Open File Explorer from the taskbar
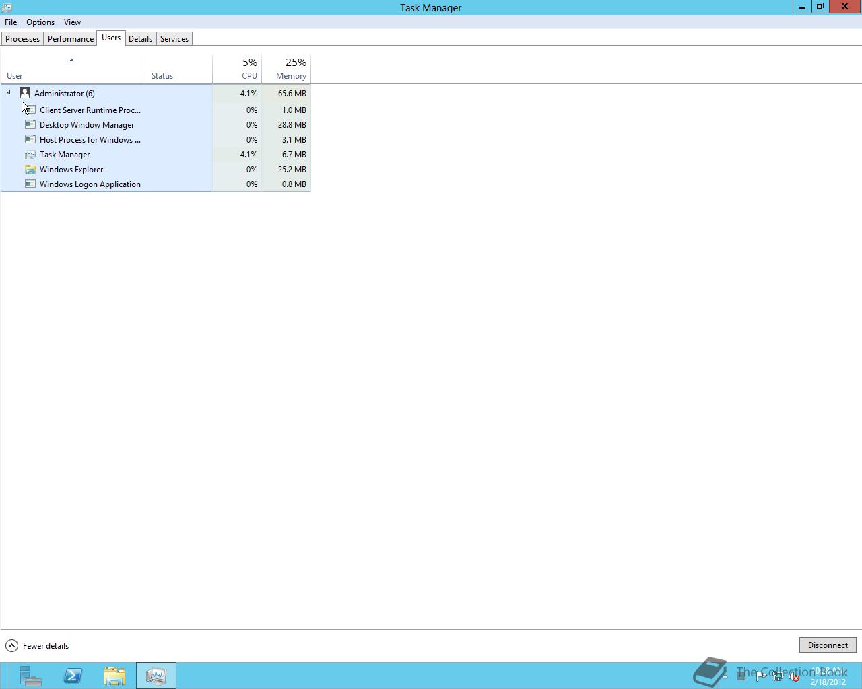The width and height of the screenshot is (862, 689). 114,676
